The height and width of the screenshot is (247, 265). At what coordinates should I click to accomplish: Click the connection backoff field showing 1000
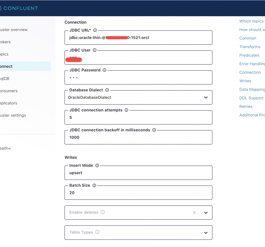(138, 137)
